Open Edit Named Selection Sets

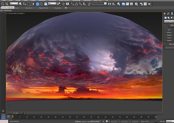pos(89,4)
